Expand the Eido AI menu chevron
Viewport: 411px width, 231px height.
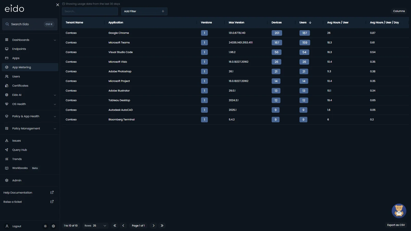[x=55, y=95]
